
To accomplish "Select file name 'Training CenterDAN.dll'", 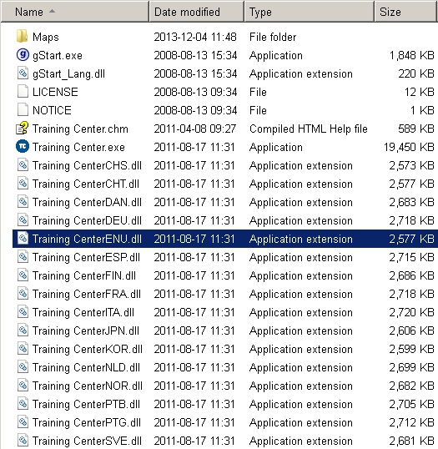I will (87, 202).
